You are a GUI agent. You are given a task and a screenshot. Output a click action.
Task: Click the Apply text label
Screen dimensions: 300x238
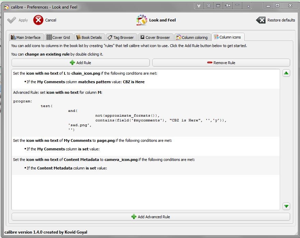click(23, 20)
